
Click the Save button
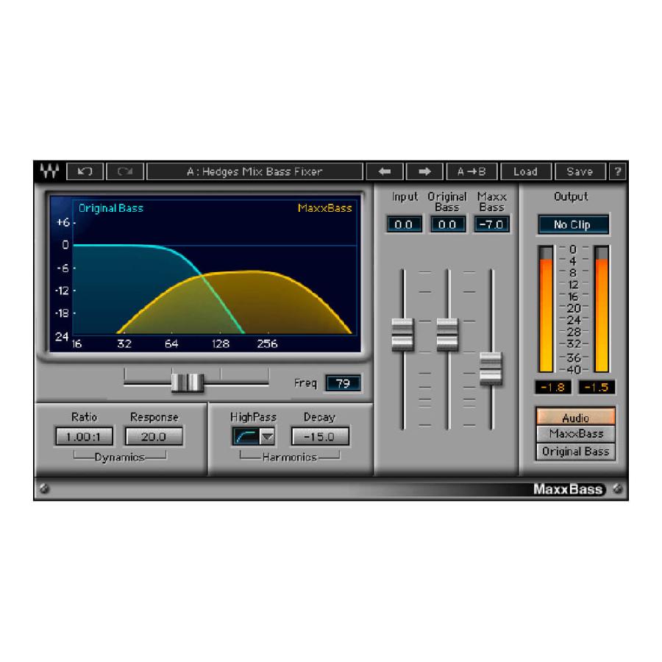pyautogui.click(x=580, y=171)
